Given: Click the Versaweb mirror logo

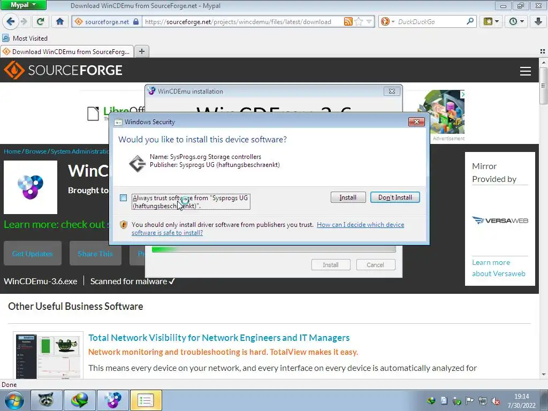Looking at the screenshot, I should tap(500, 220).
